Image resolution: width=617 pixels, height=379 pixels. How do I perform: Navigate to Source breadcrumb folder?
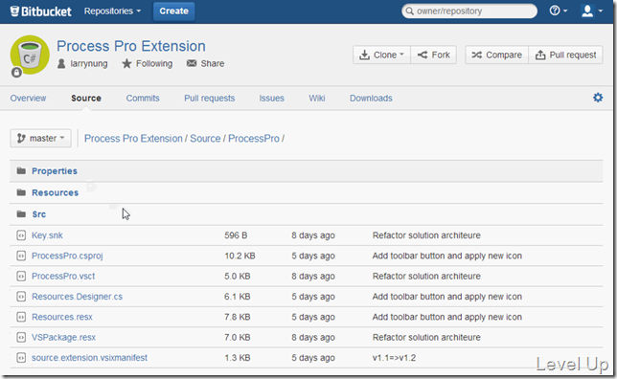click(x=205, y=139)
